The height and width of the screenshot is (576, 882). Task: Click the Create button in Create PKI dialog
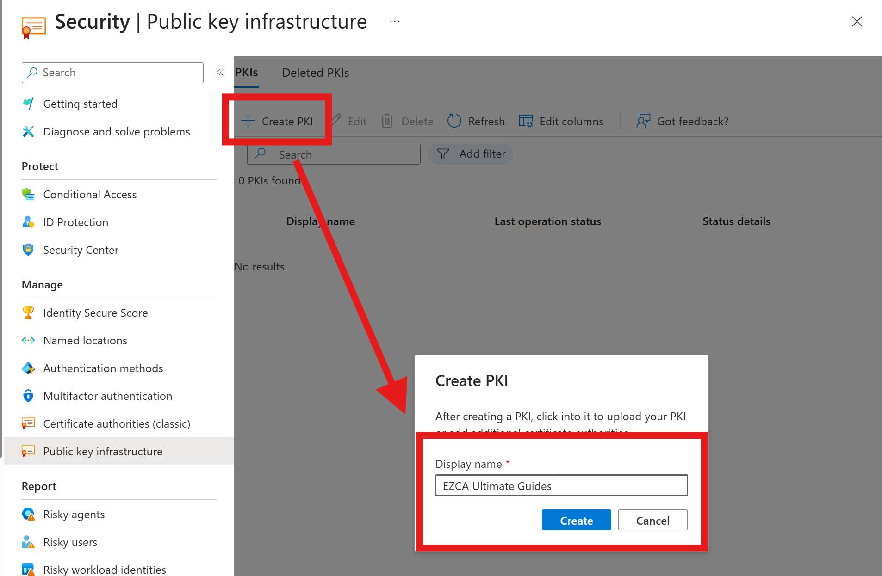click(576, 520)
